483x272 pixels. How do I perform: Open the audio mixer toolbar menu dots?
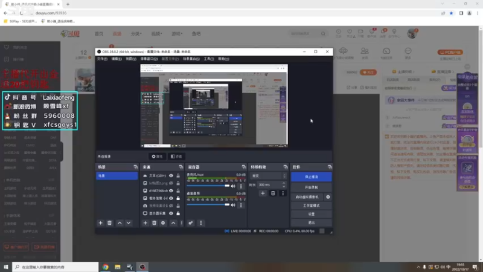[201, 223]
